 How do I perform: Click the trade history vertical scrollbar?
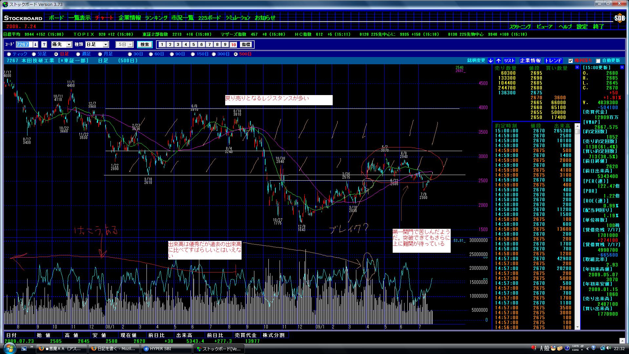point(578,229)
